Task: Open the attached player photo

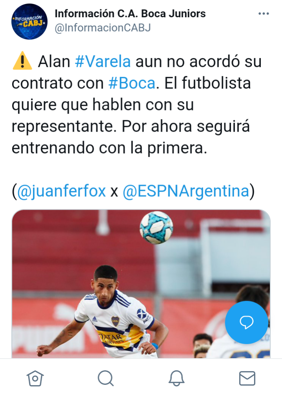Action: 141,284
